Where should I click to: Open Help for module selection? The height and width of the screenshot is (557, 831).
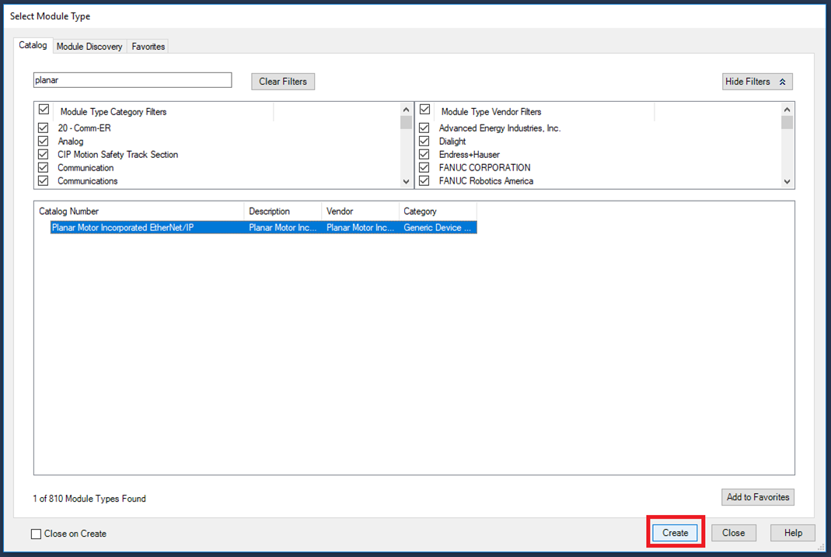coord(792,533)
